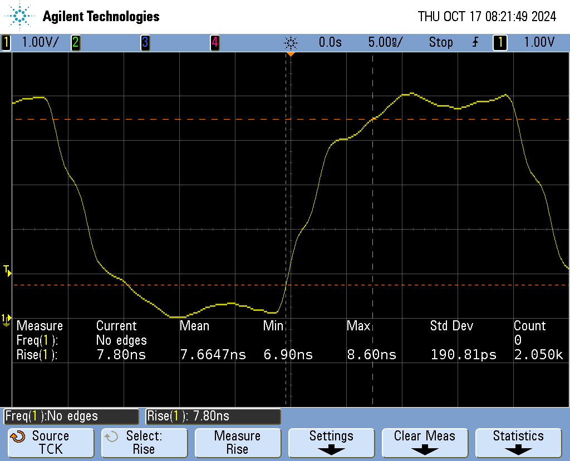Image resolution: width=570 pixels, height=461 pixels.
Task: Click the rising edge trigger slope icon
Action: 475,42
